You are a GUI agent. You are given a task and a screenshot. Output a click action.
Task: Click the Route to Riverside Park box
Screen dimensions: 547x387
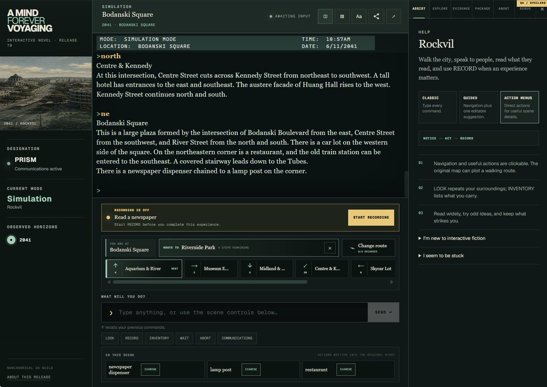pos(248,248)
